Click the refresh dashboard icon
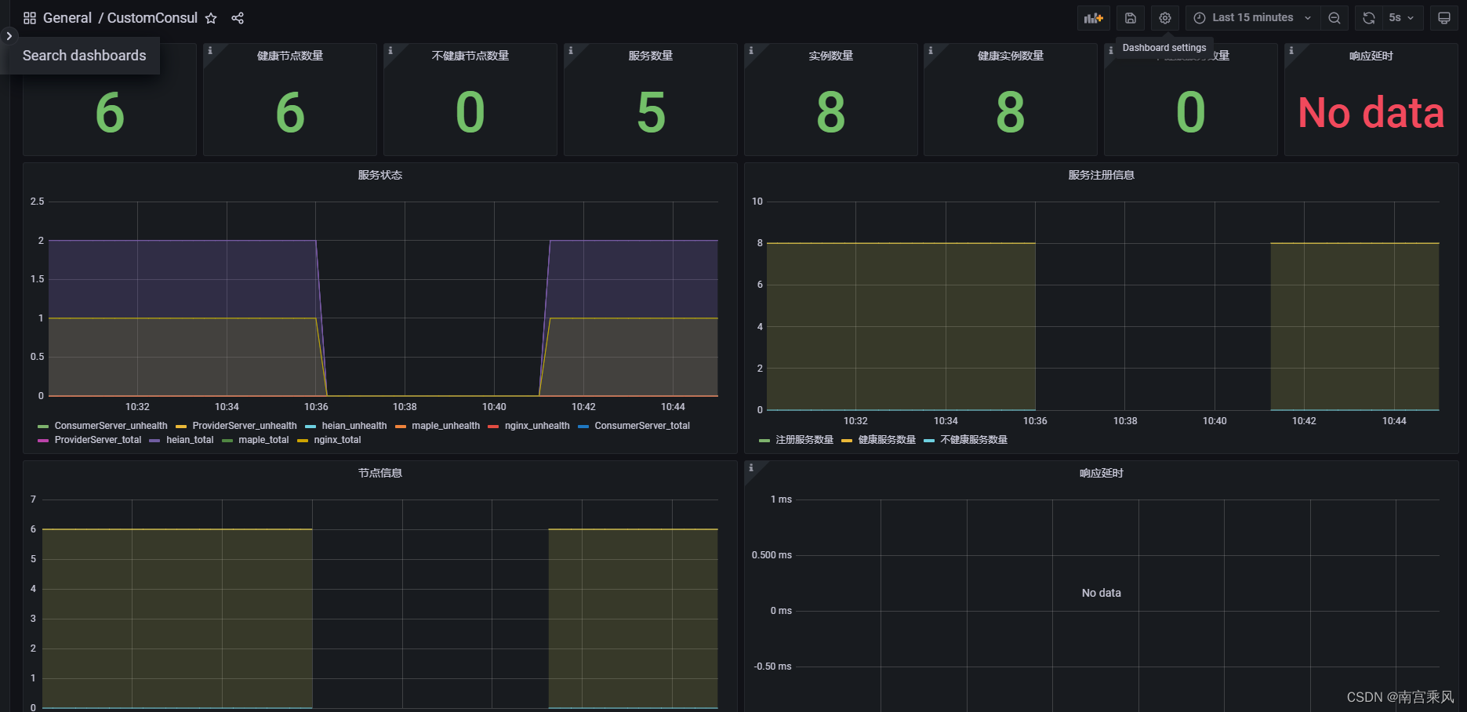Screen dimensions: 1467x712 coord(1368,17)
